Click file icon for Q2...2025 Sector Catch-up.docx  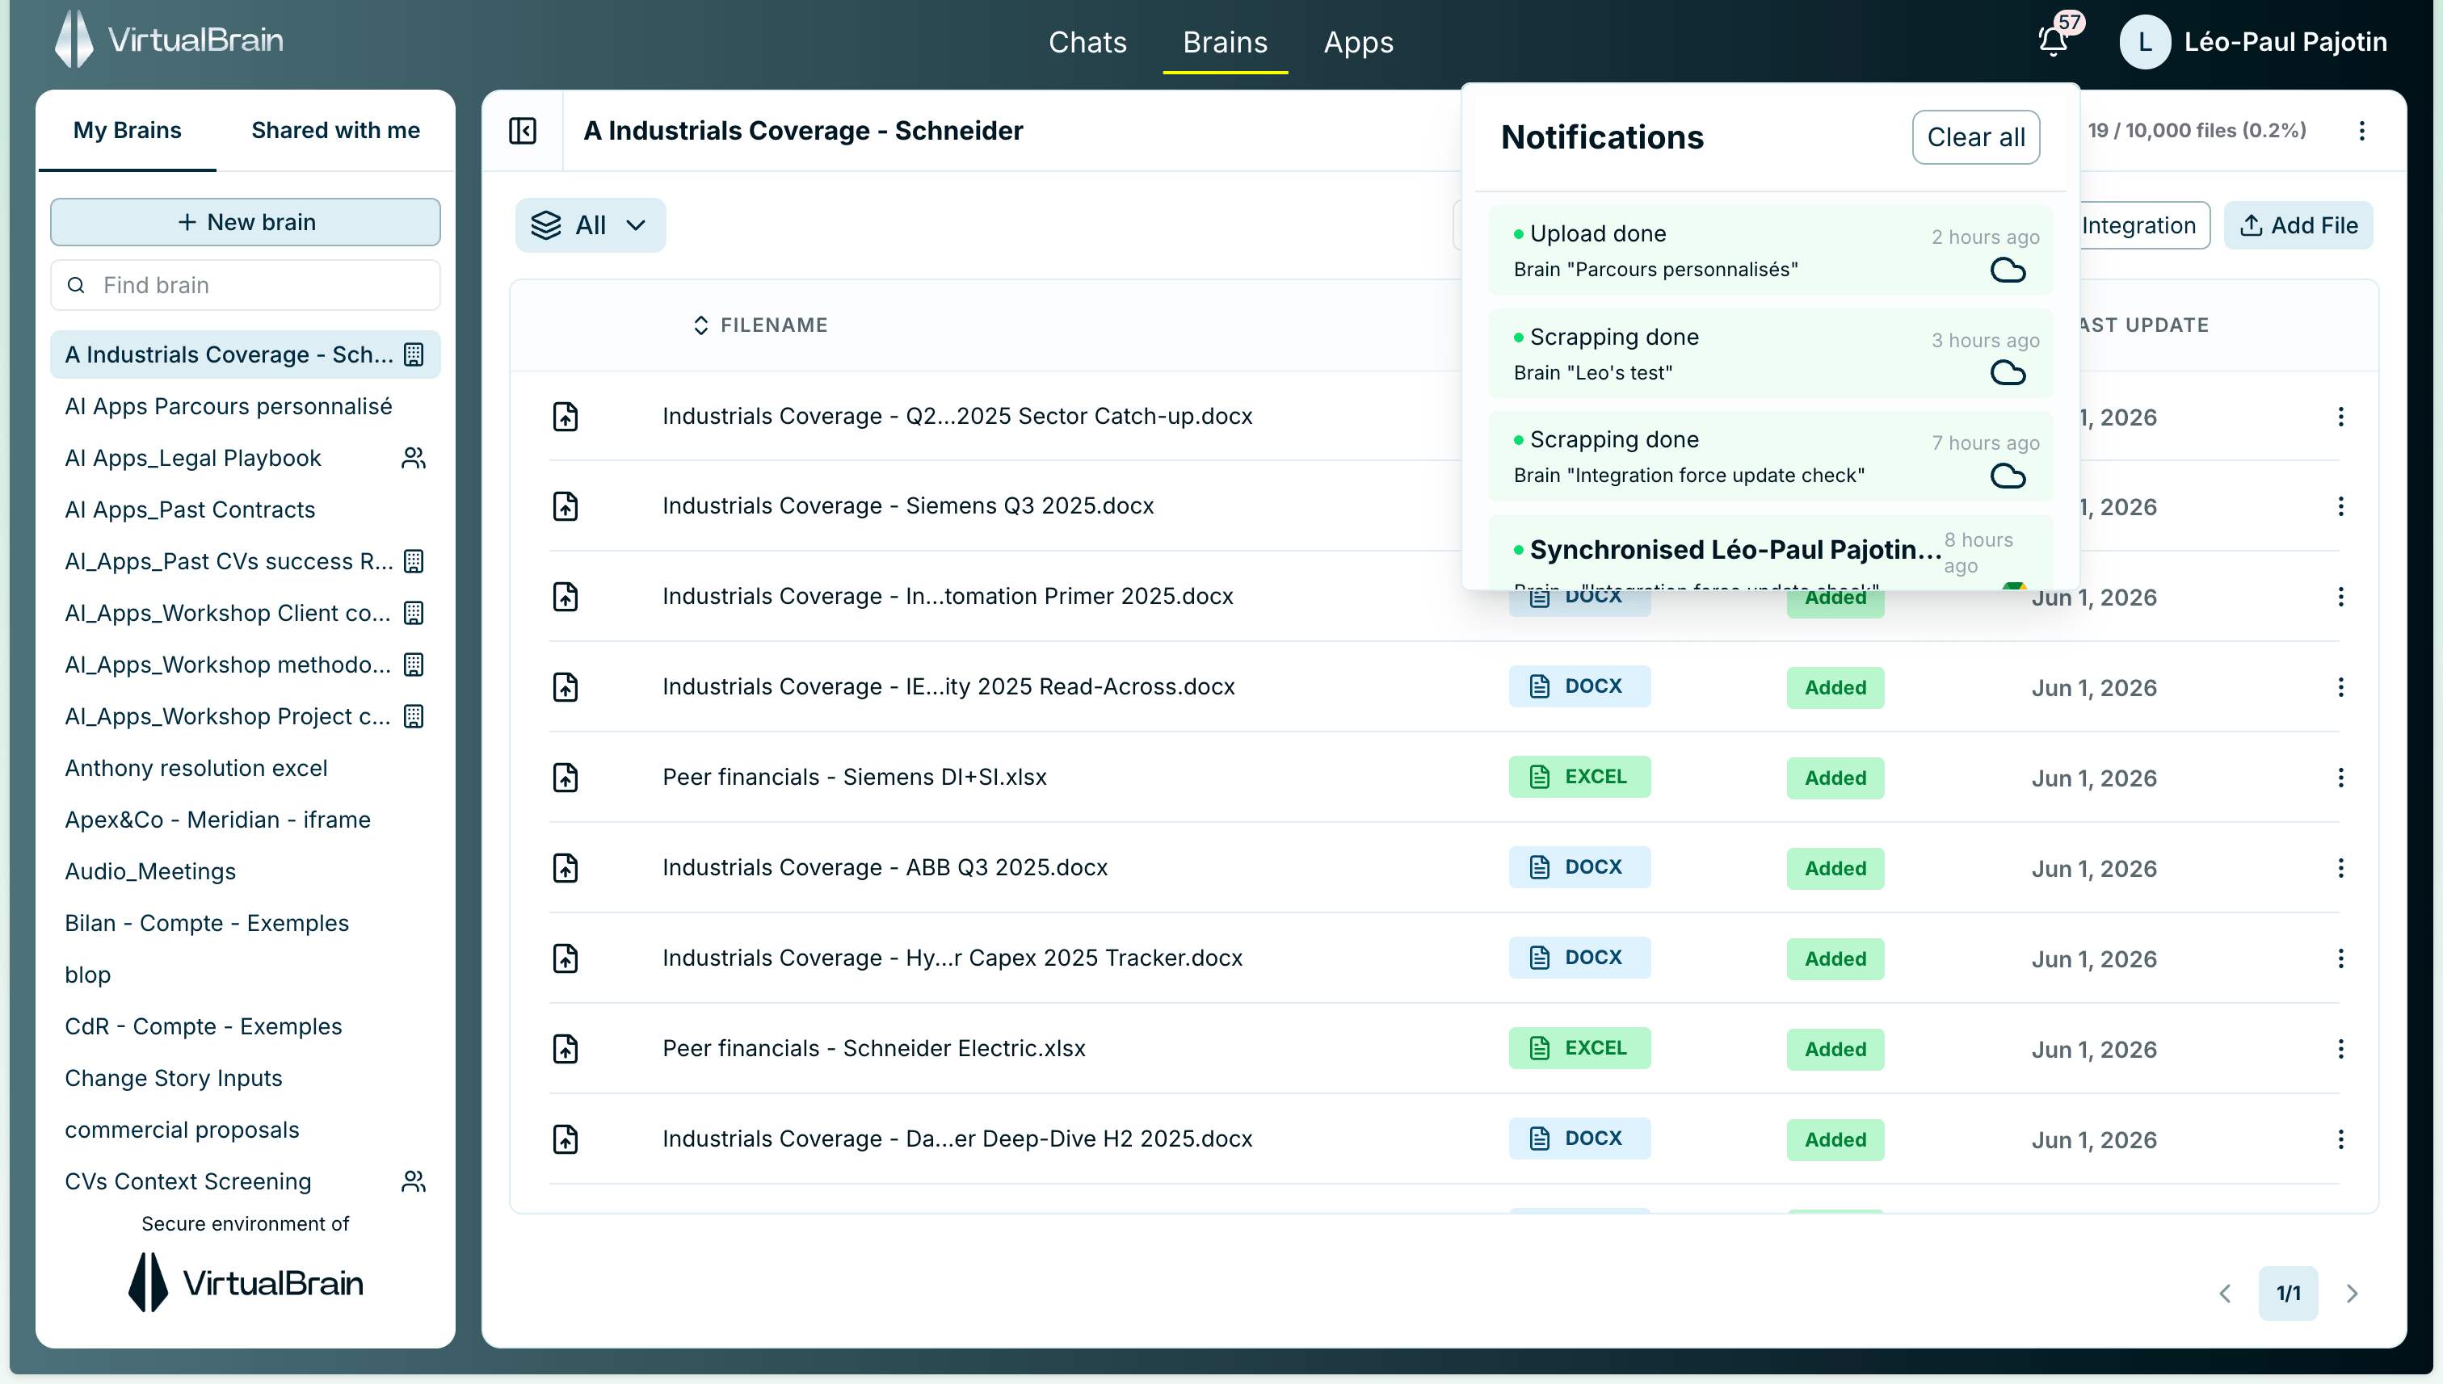pyautogui.click(x=566, y=417)
